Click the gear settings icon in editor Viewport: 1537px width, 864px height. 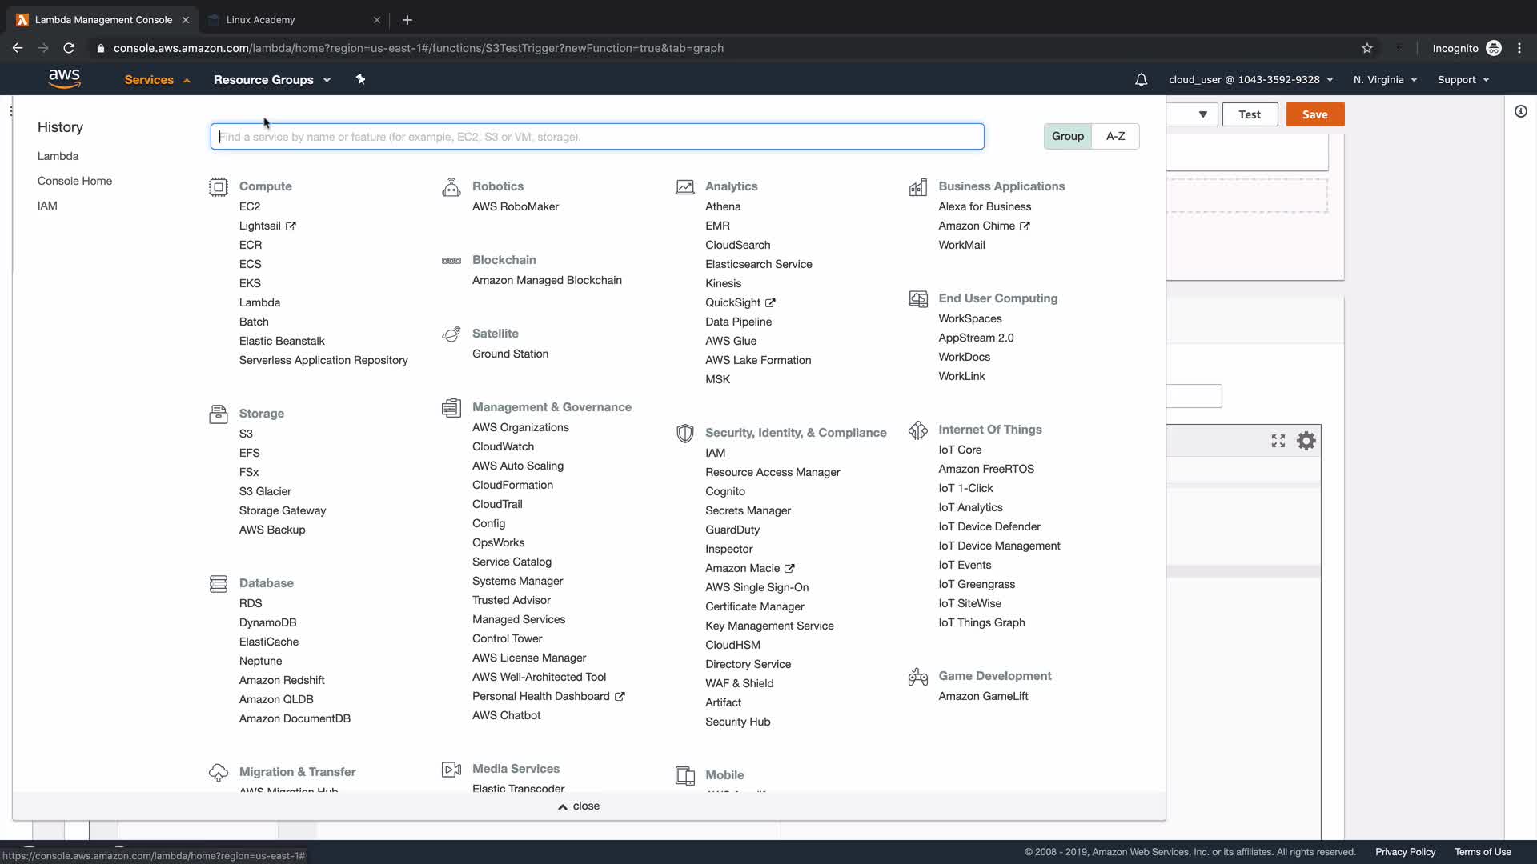(1306, 441)
